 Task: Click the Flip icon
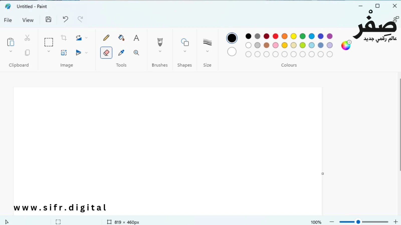79,52
